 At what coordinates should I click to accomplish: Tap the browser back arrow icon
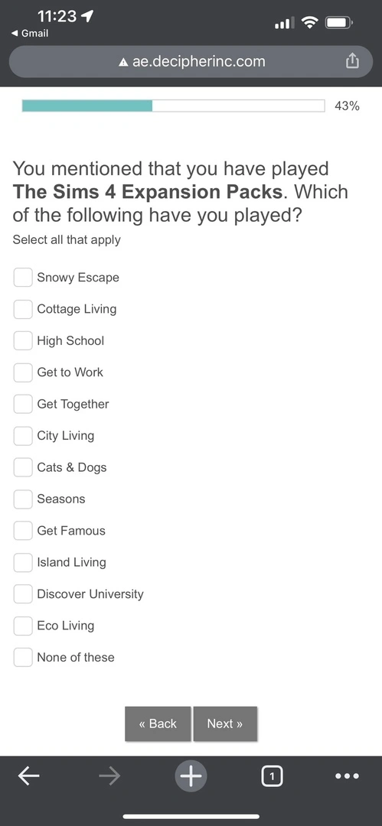[28, 776]
